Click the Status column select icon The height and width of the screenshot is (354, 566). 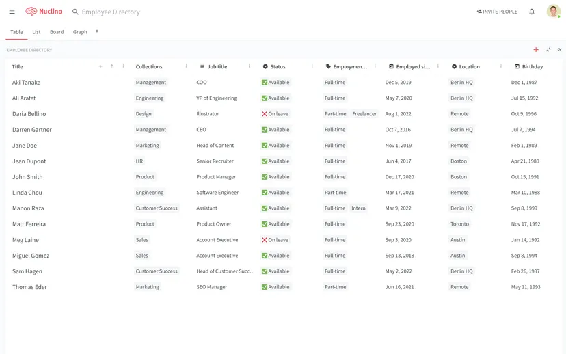point(265,66)
